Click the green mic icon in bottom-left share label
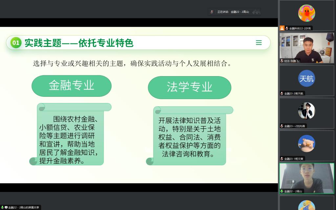The height and width of the screenshot is (210, 336). (x=2, y=207)
